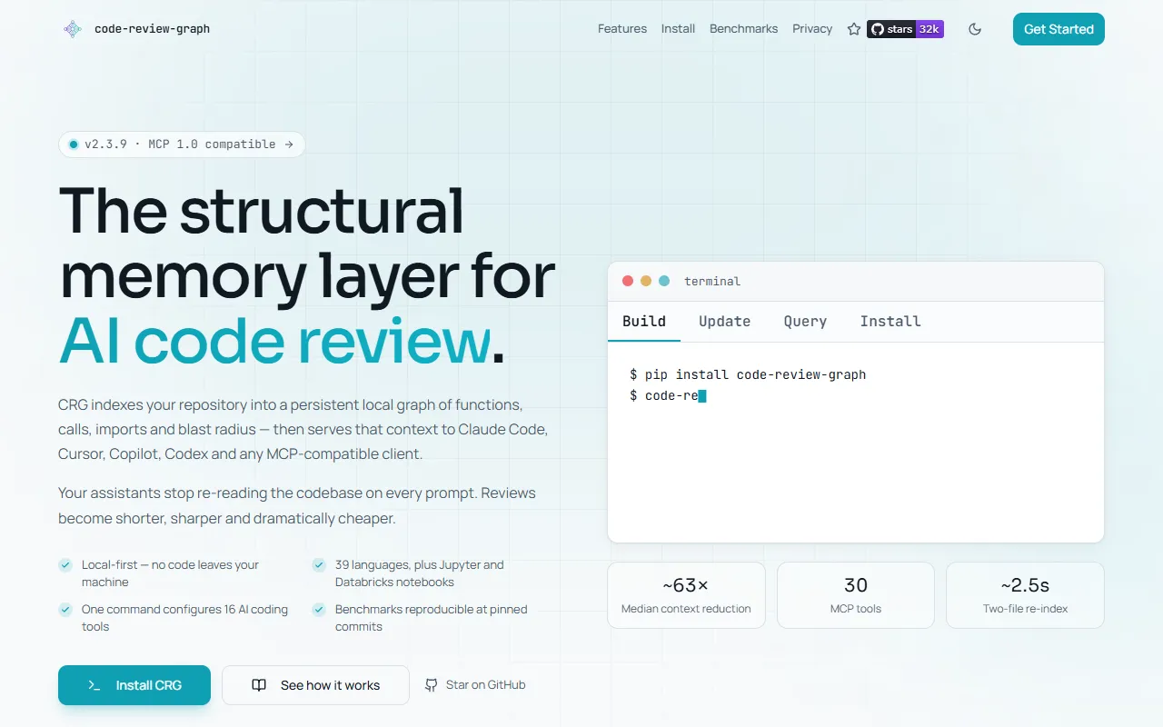1163x727 pixels.
Task: Click the teal terminal window dot
Action: (x=664, y=281)
